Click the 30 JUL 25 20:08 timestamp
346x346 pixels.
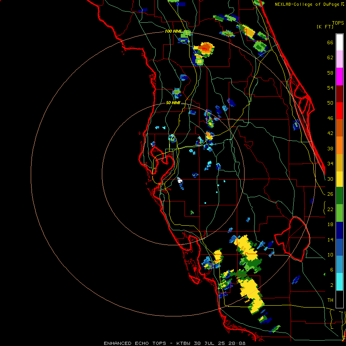click(220, 343)
